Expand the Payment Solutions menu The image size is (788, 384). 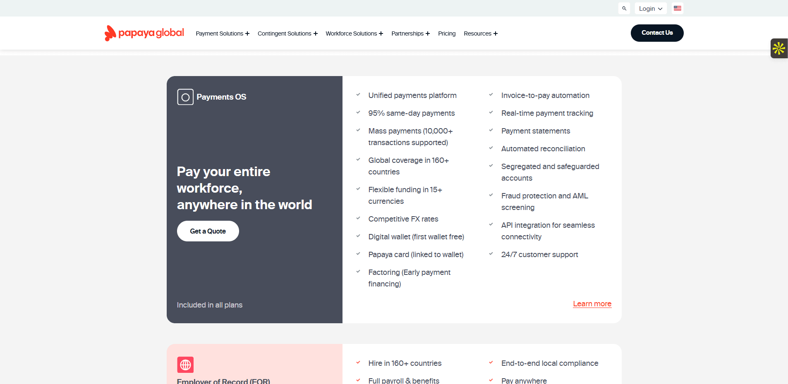(x=223, y=33)
